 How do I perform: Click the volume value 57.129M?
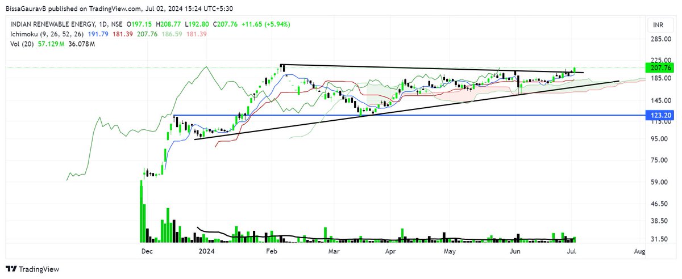click(52, 44)
